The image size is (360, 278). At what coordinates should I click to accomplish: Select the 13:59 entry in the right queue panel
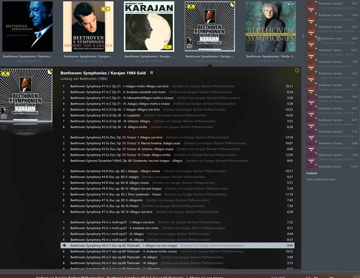pyautogui.click(x=332, y=167)
